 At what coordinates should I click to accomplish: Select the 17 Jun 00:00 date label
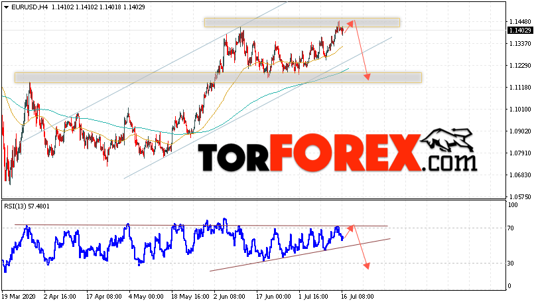pos(273,297)
